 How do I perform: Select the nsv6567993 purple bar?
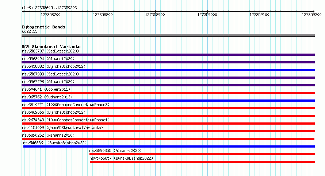click(168, 78)
